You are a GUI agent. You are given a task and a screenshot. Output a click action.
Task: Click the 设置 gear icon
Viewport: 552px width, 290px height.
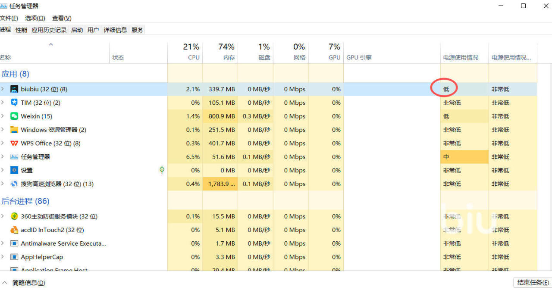click(14, 170)
